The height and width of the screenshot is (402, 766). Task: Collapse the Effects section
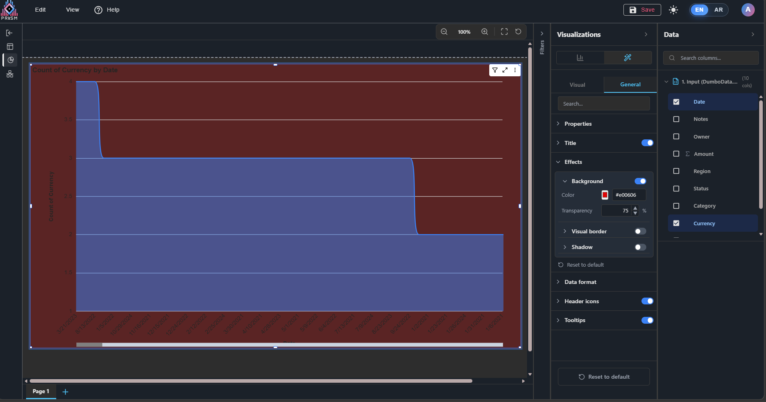[x=573, y=162]
